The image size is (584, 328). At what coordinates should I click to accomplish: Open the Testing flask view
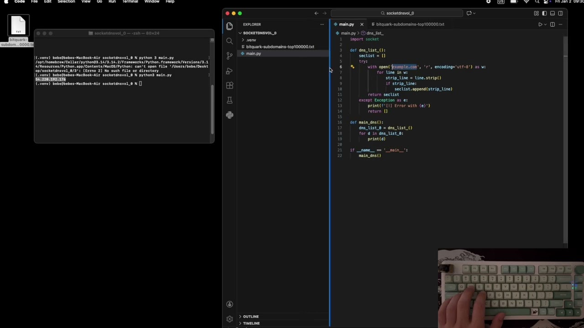(229, 100)
